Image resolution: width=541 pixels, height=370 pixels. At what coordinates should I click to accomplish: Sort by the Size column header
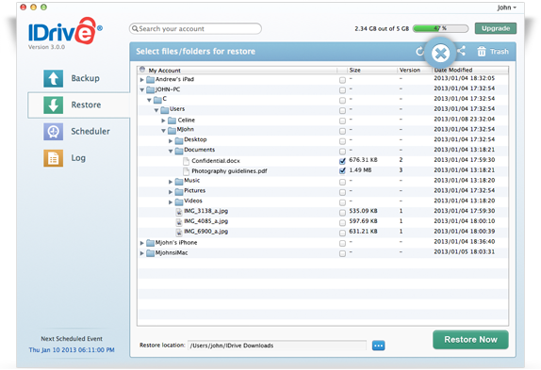[371, 71]
